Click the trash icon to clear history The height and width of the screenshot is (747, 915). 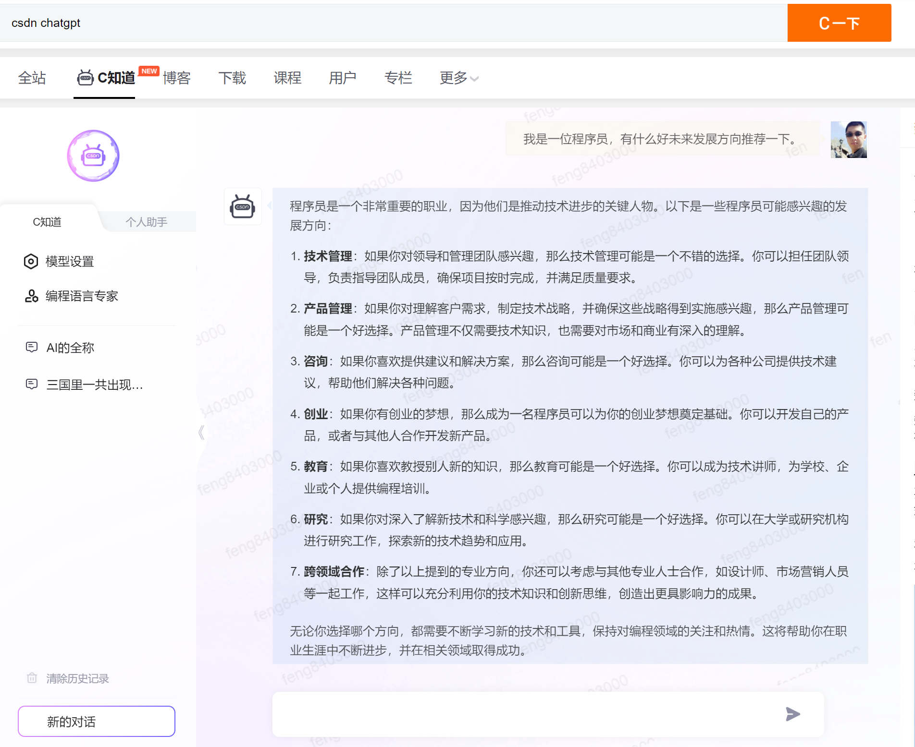[32, 678]
